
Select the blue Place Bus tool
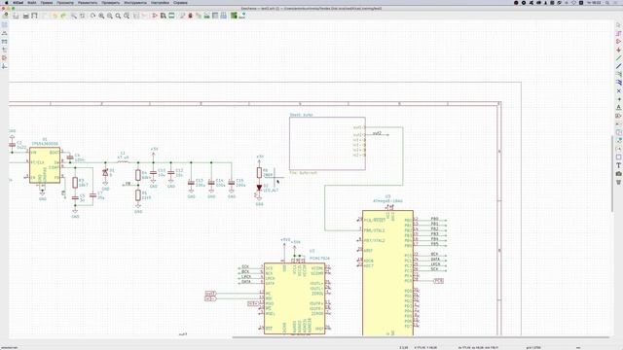click(619, 66)
